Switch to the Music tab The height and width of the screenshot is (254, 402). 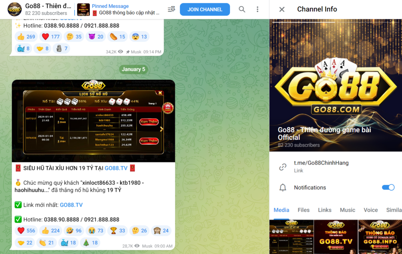(347, 210)
